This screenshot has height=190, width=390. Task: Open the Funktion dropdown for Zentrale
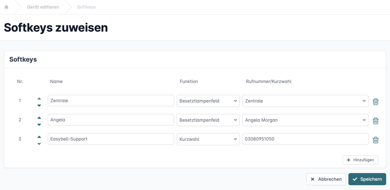pos(208,101)
